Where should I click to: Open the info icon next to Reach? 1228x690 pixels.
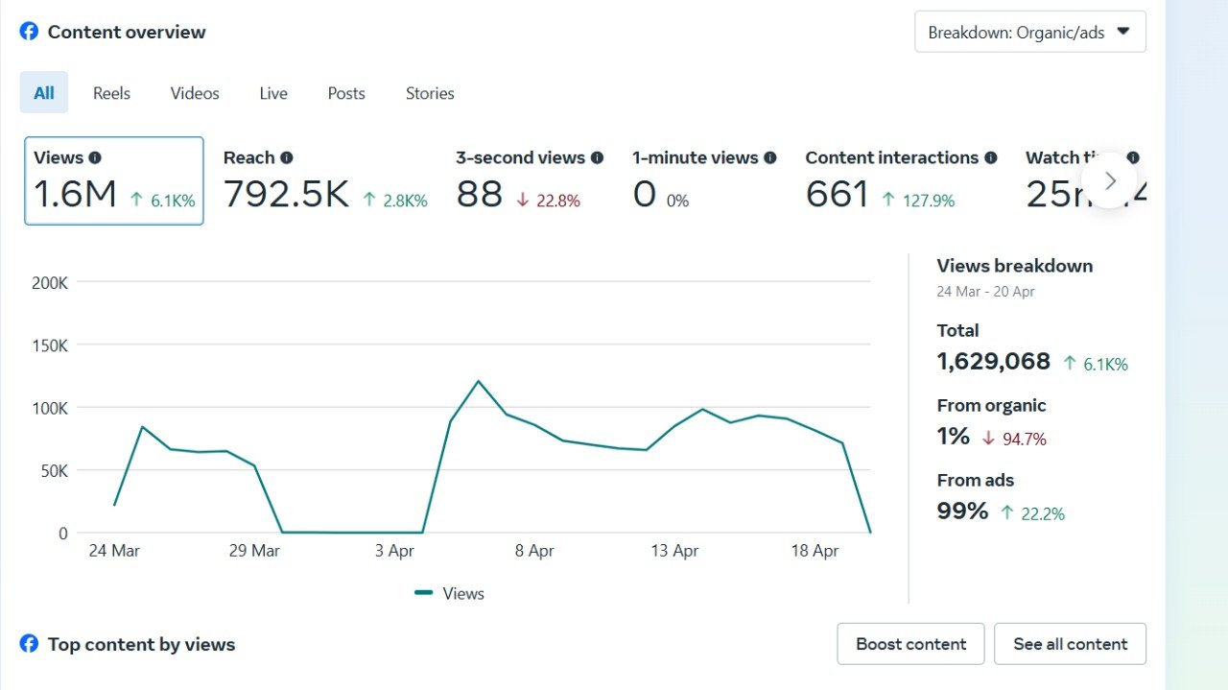287,157
